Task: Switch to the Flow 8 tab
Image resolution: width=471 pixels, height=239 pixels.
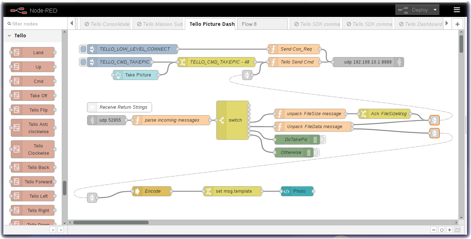Action: click(262, 24)
